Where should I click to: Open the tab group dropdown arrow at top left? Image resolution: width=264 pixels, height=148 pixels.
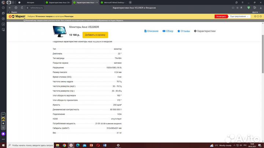tap(13, 3)
